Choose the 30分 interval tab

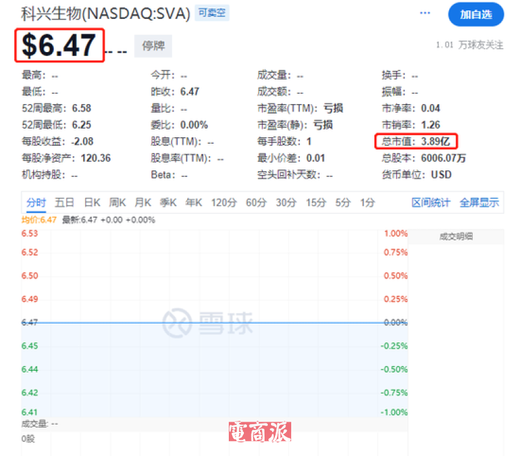tap(286, 202)
